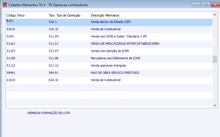Sort by Código Único column header
The width and height of the screenshot is (220, 137).
click(x=27, y=15)
